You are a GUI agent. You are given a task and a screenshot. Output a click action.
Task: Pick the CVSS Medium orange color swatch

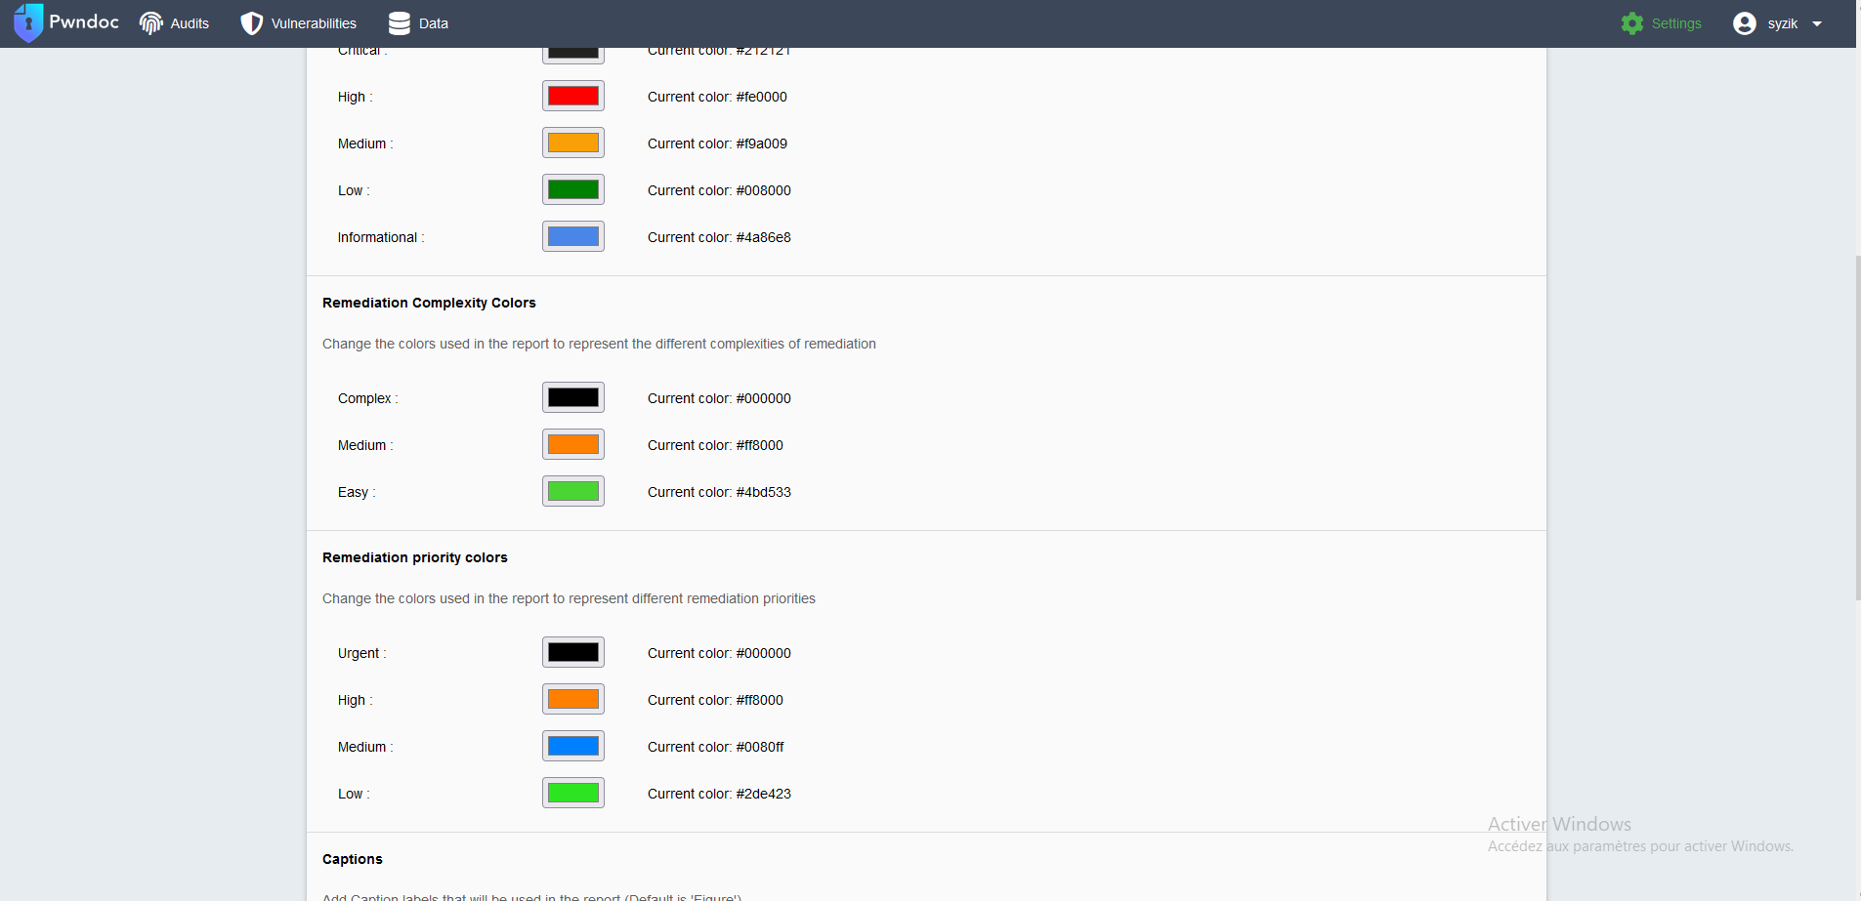573,143
